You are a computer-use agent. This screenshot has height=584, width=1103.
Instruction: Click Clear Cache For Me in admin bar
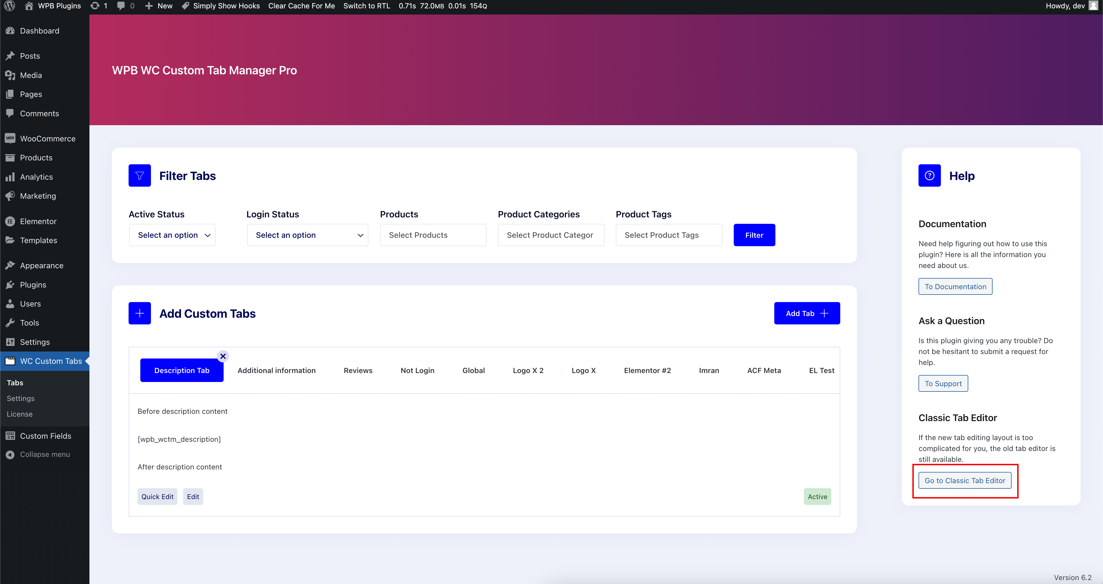tap(301, 6)
